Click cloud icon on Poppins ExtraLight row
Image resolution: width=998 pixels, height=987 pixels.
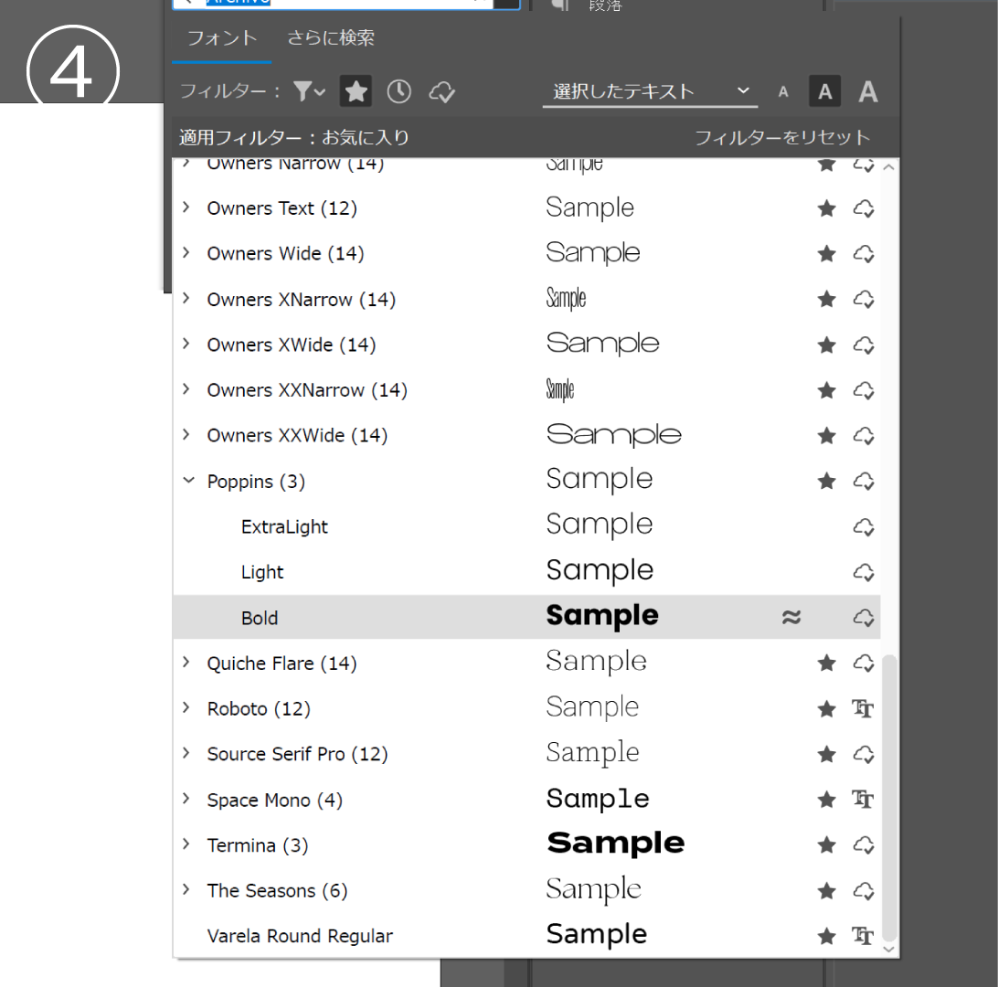click(864, 527)
